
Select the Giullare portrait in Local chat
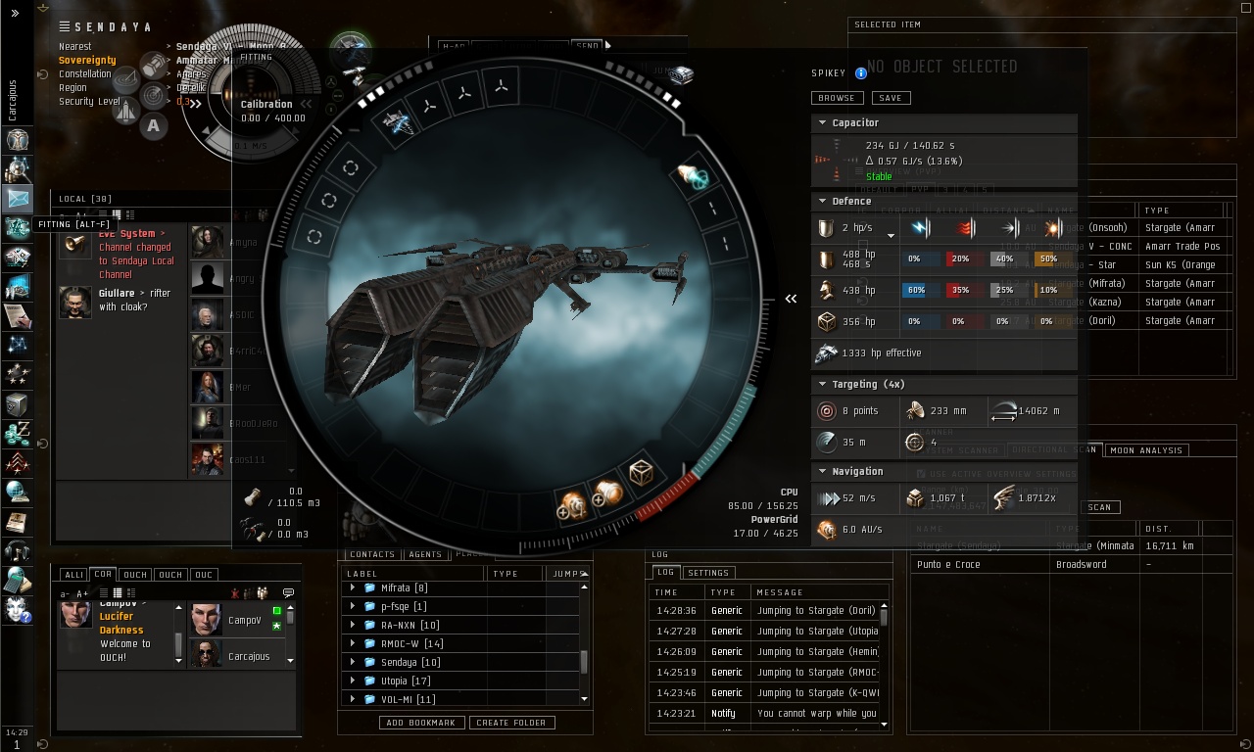pos(75,303)
